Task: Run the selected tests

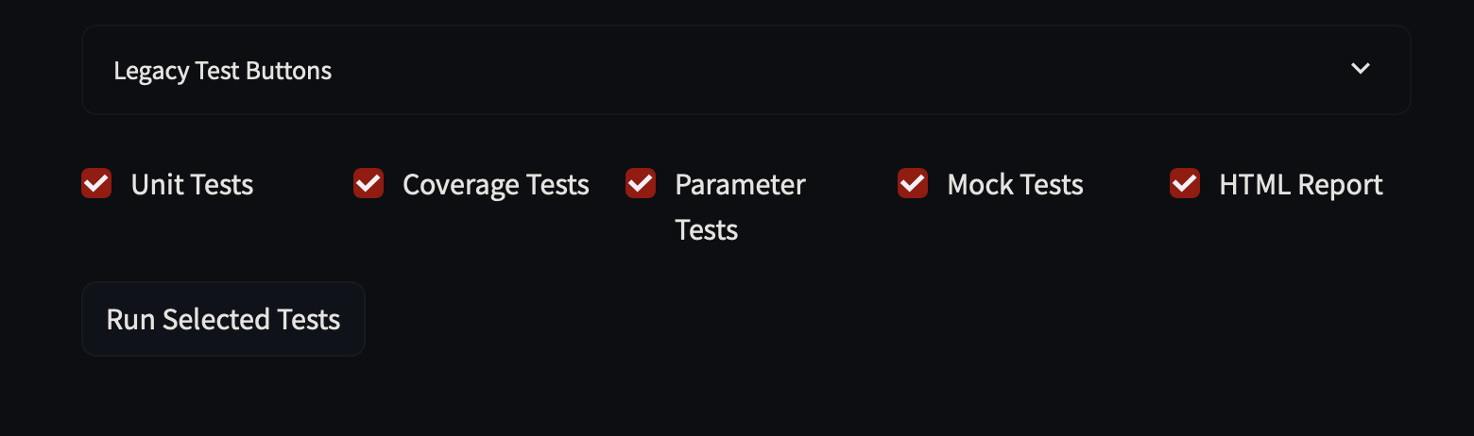Action: click(223, 319)
